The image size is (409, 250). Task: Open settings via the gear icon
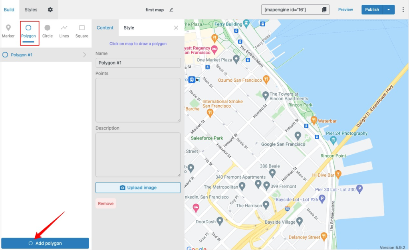(50, 10)
